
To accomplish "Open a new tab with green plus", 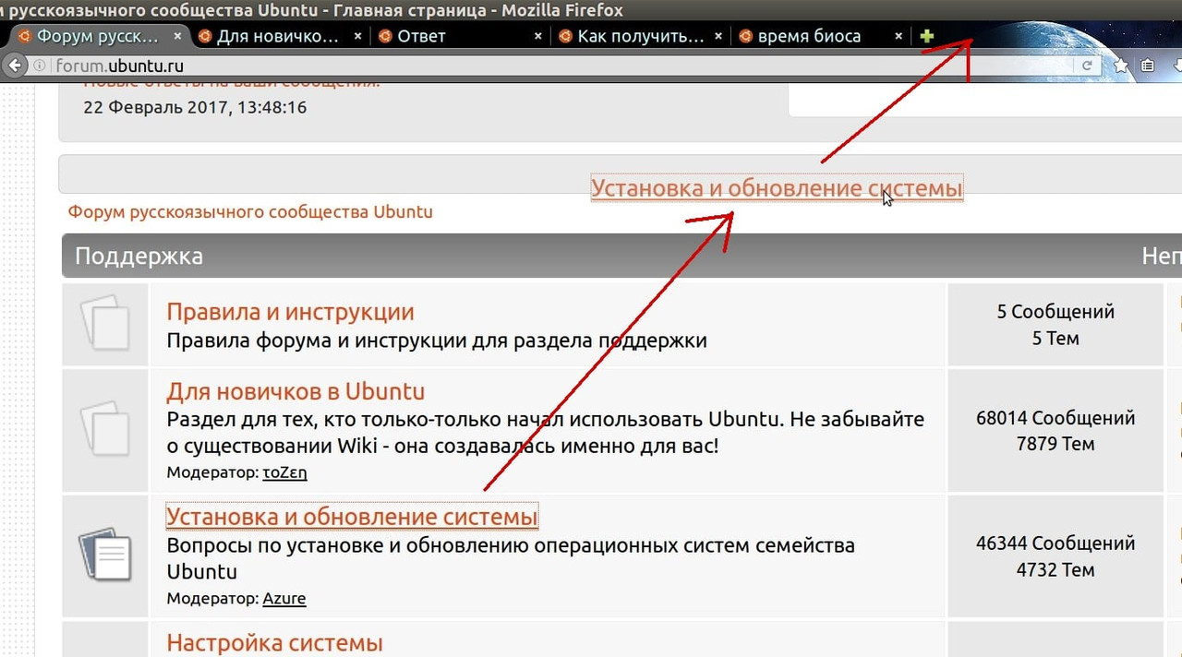I will pyautogui.click(x=927, y=36).
